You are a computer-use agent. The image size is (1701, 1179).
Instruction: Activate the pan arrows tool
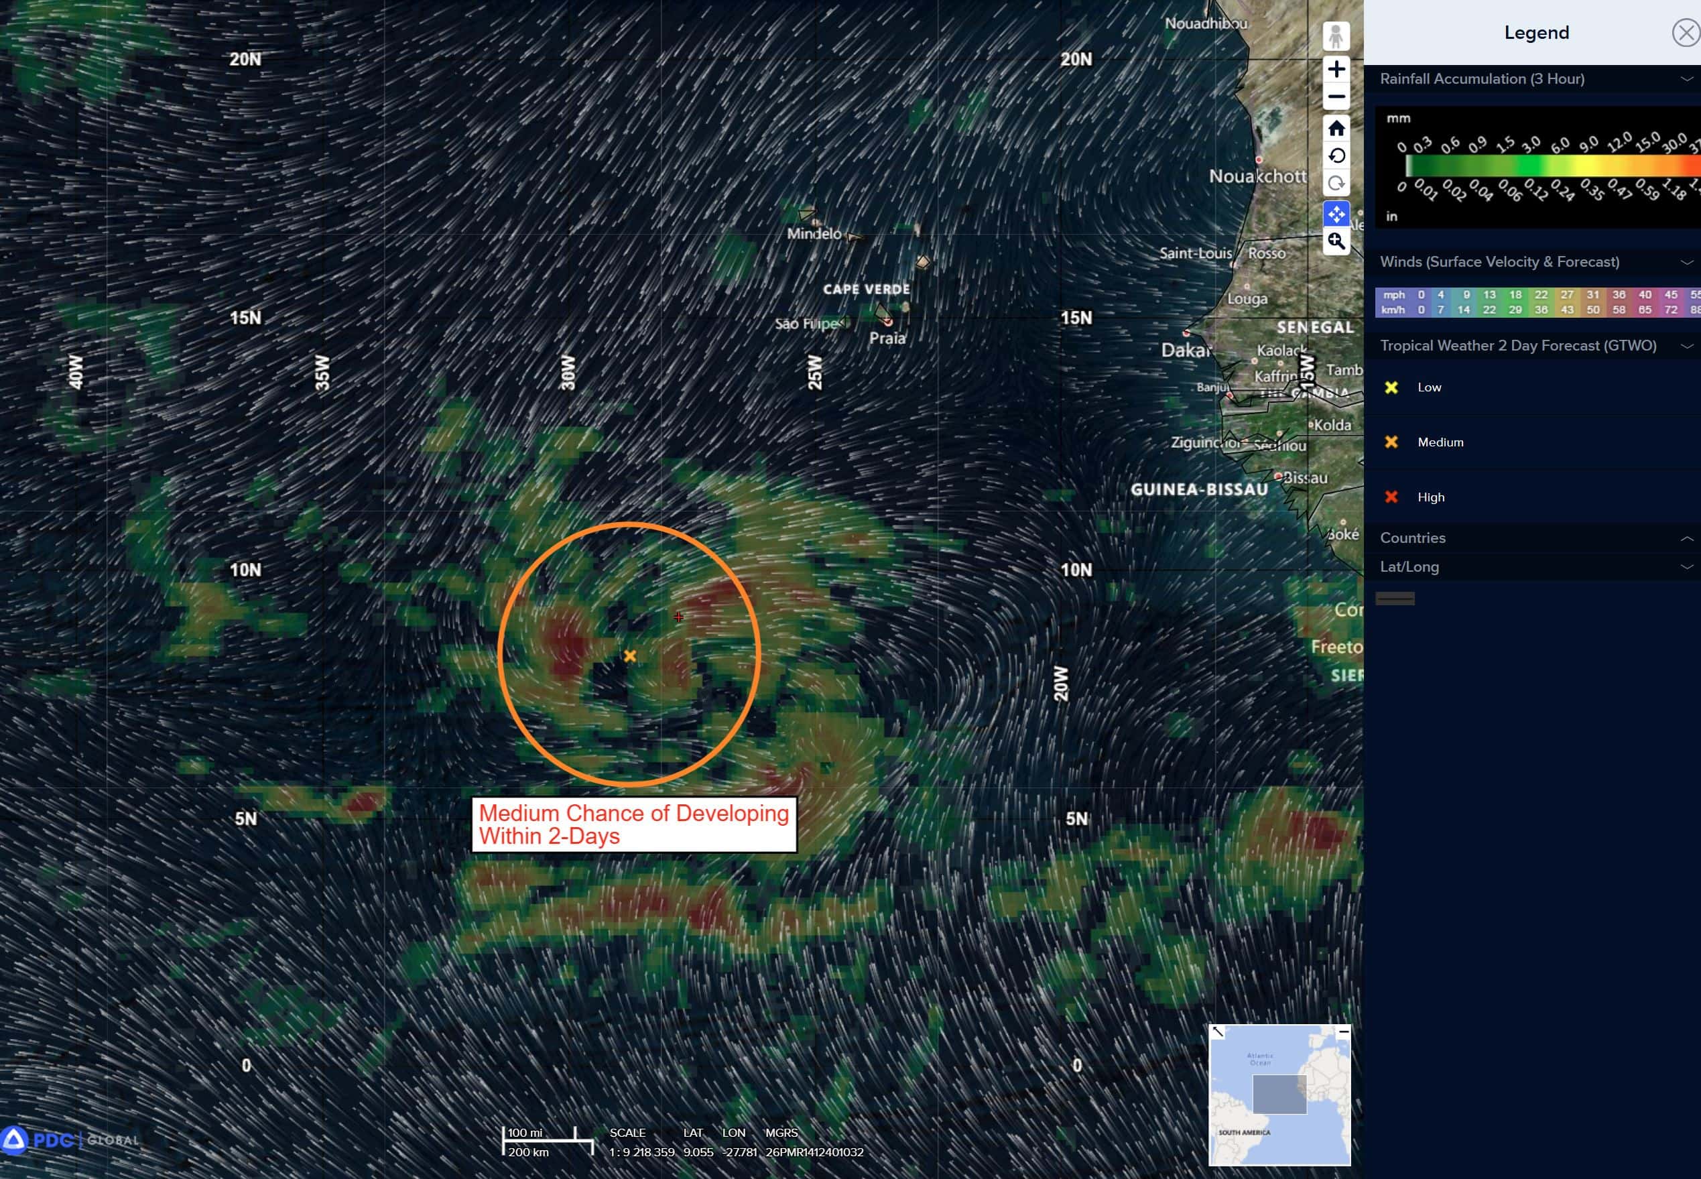[x=1335, y=214]
